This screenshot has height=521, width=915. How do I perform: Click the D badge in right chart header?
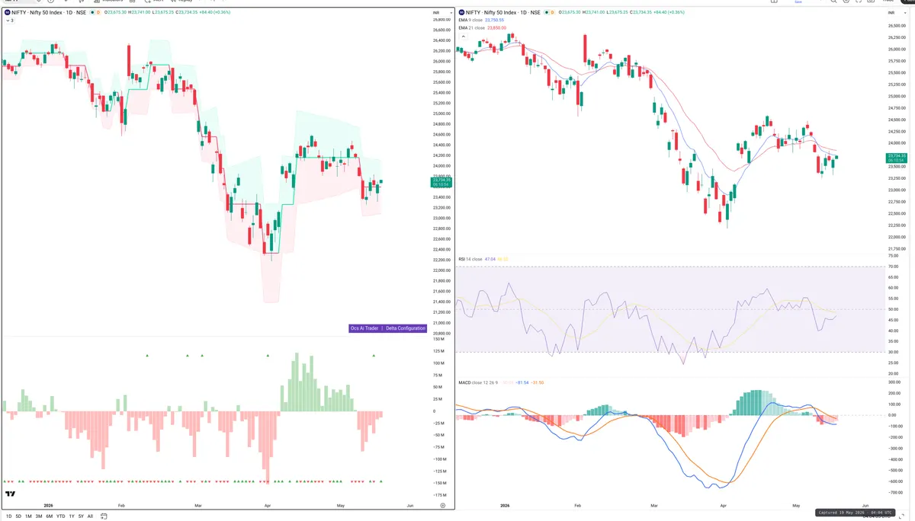point(553,13)
